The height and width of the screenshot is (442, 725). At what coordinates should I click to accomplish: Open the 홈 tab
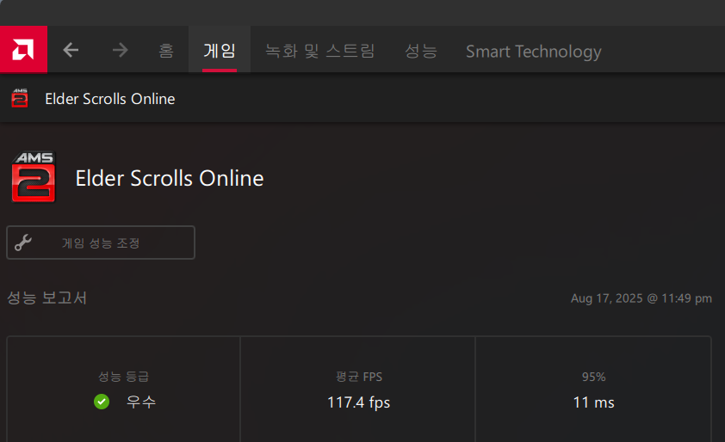tap(166, 51)
